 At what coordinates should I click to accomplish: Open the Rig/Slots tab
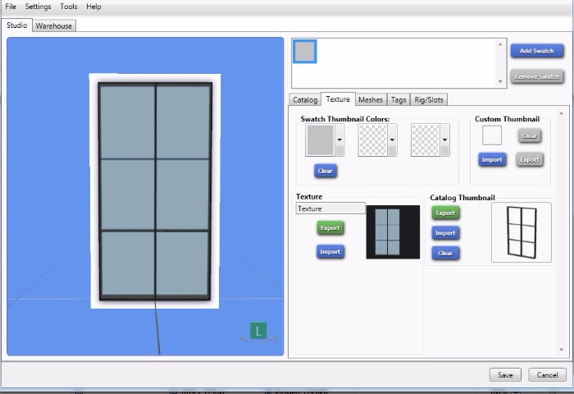(x=428, y=99)
